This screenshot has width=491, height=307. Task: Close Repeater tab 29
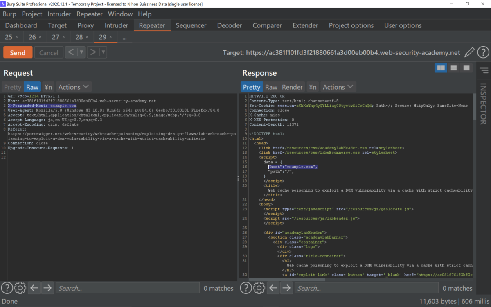[110, 37]
